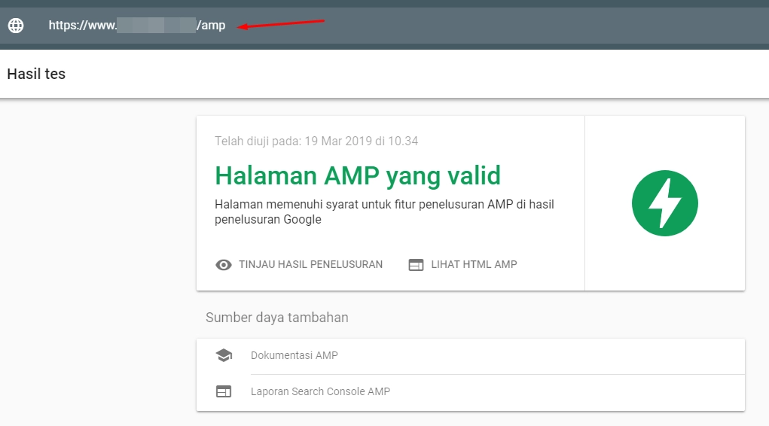769x426 pixels.
Task: Click the red arrow annotation pointing at the URL
Action: tap(281, 24)
